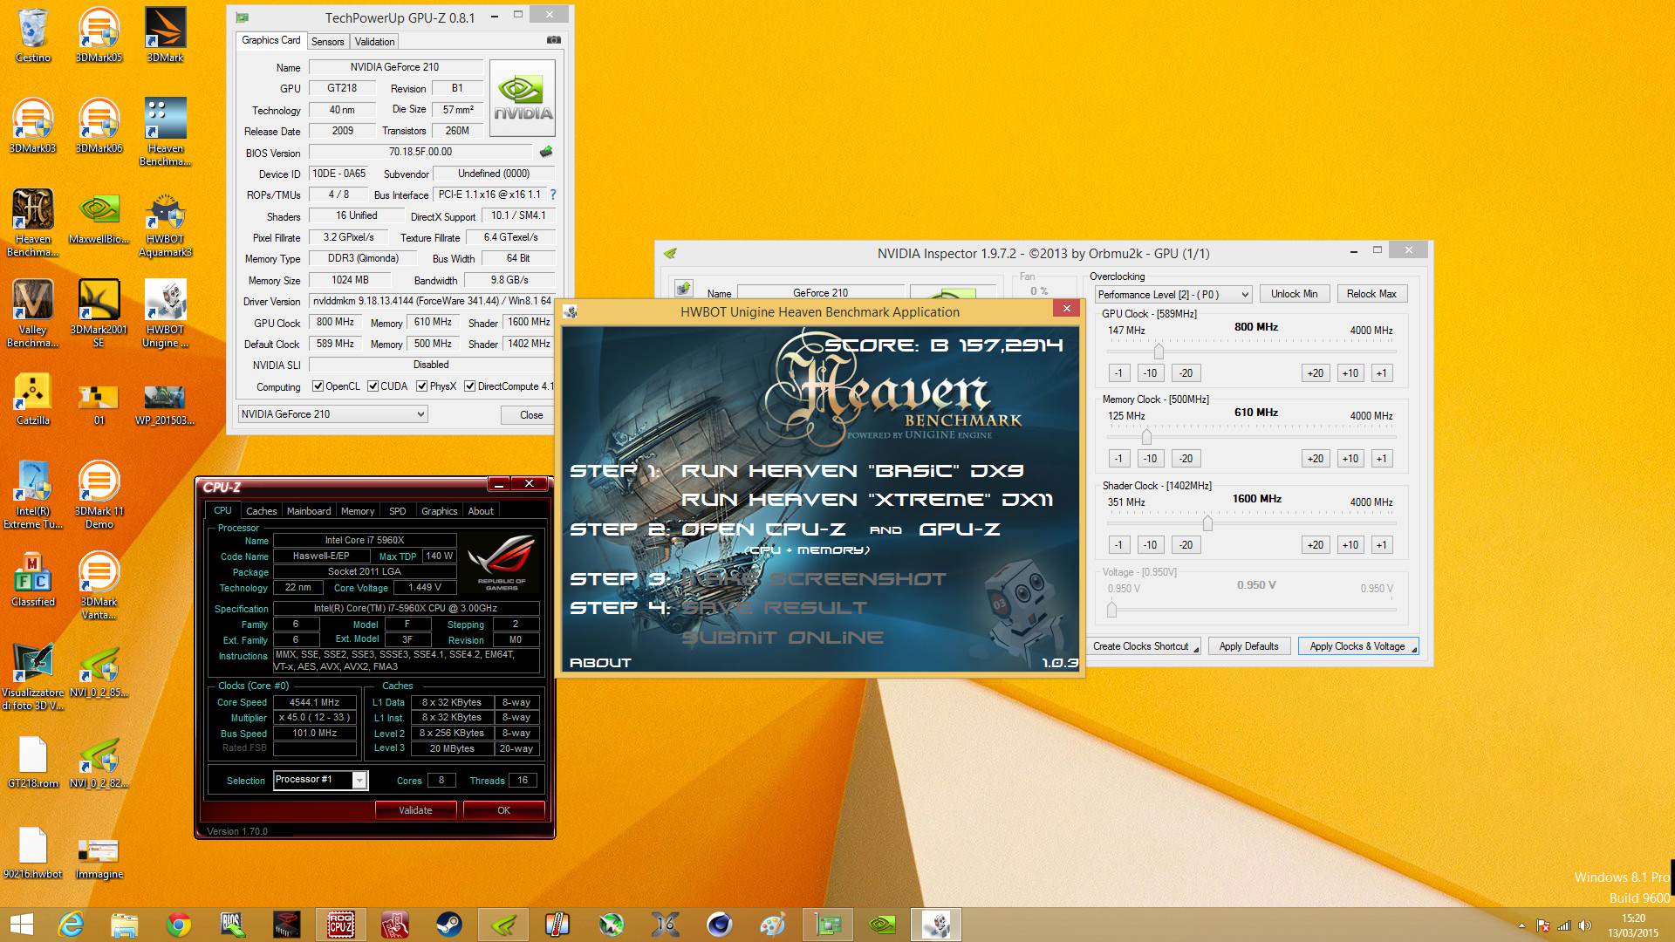Open Google Chrome from the taskbar
1675x942 pixels.
[179, 925]
